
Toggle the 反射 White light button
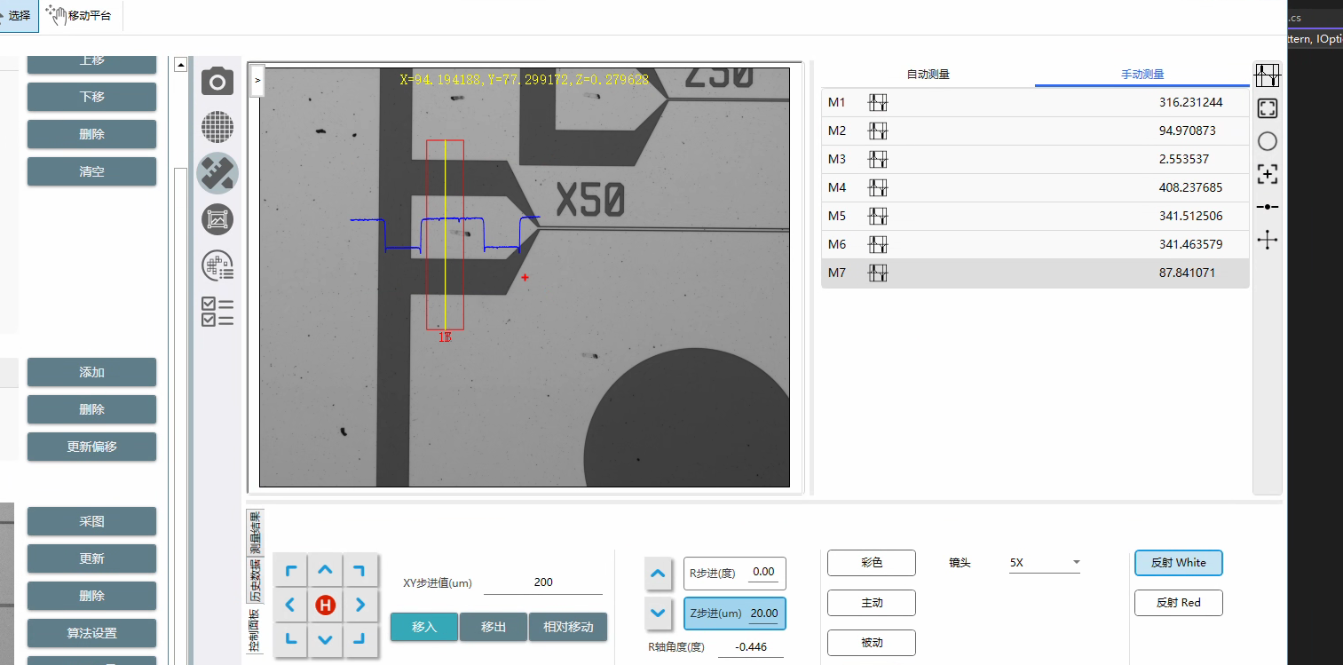click(x=1178, y=563)
